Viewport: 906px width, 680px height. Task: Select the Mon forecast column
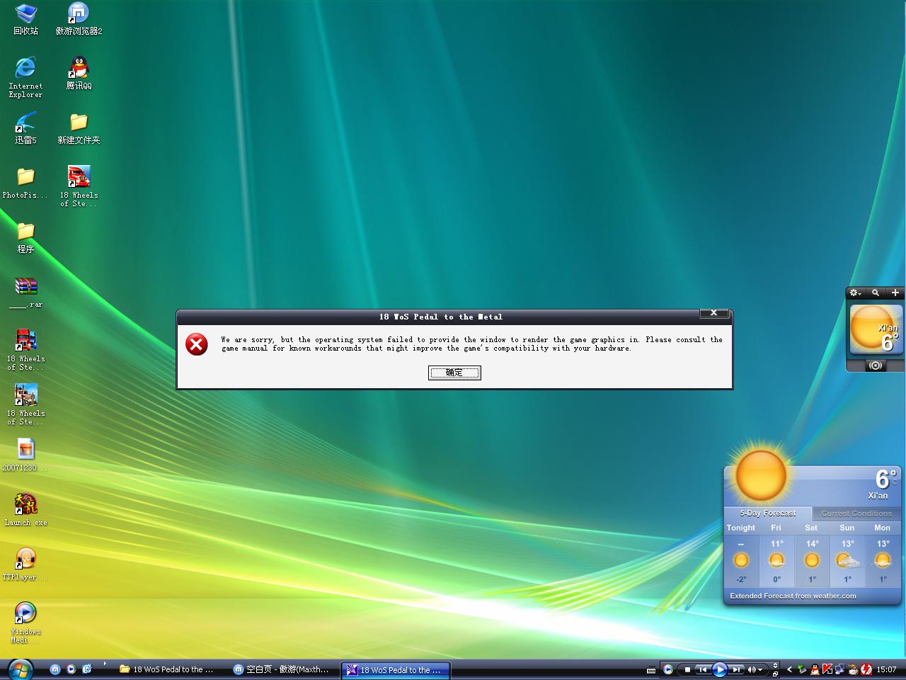tap(883, 553)
